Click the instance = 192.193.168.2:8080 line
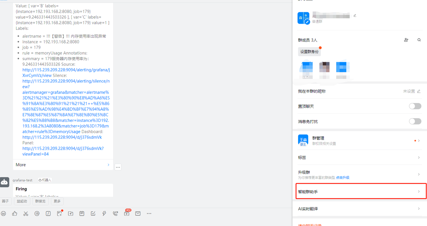The width and height of the screenshot is (427, 226). pyautogui.click(x=51, y=42)
